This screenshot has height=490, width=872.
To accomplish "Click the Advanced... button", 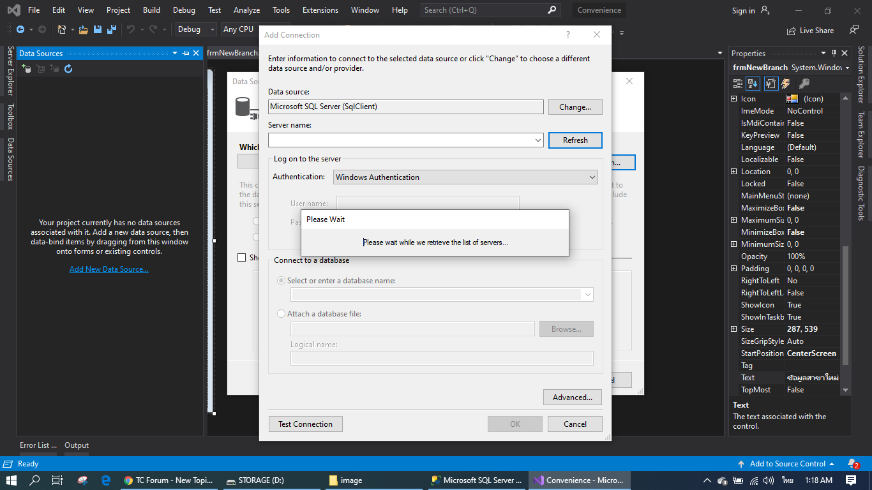I will tap(573, 397).
